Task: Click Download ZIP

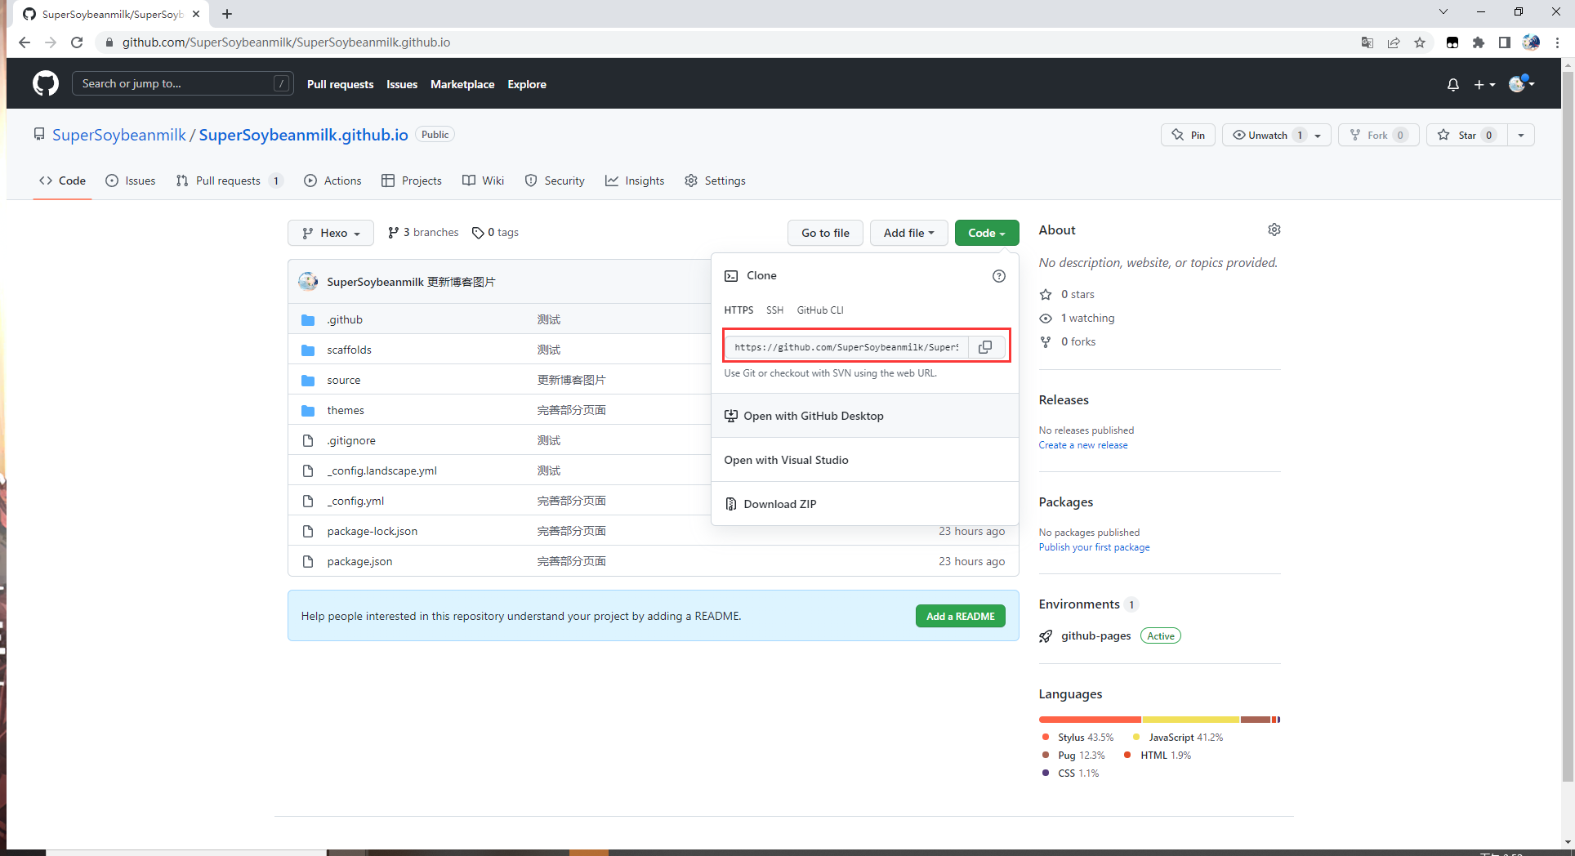Action: coord(865,504)
